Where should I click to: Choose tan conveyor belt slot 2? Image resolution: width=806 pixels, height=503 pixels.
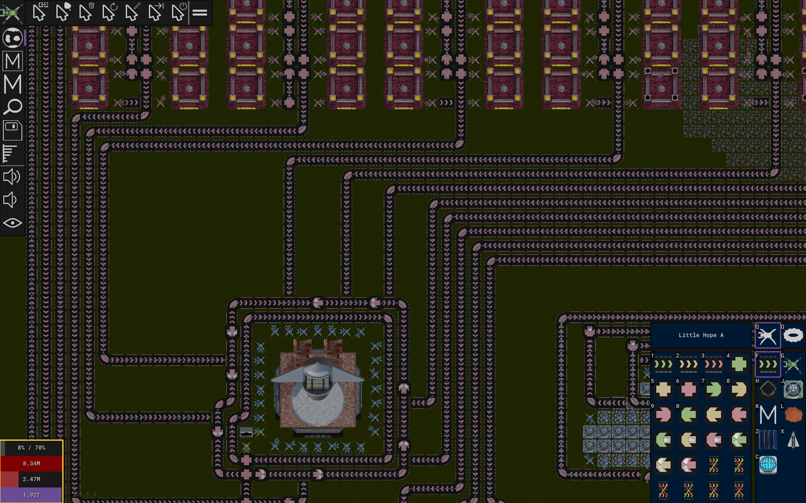(x=688, y=364)
